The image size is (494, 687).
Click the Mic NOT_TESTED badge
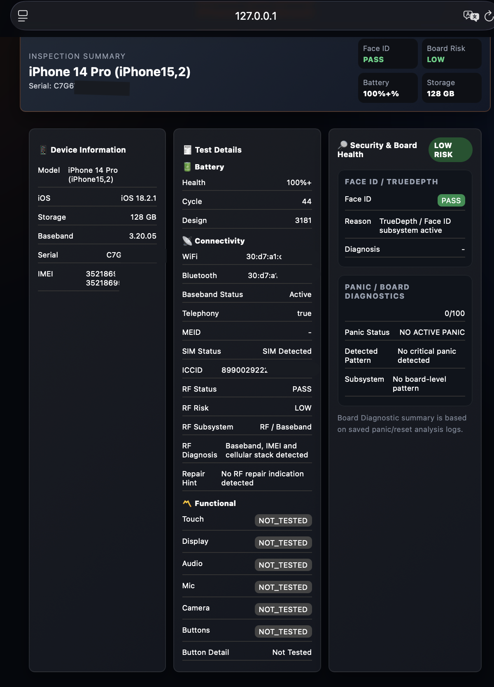(283, 587)
